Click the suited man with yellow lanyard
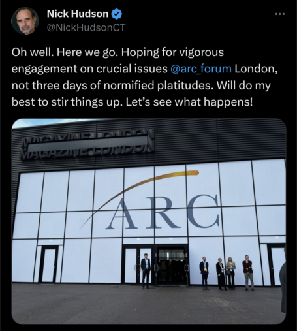 coord(204,273)
